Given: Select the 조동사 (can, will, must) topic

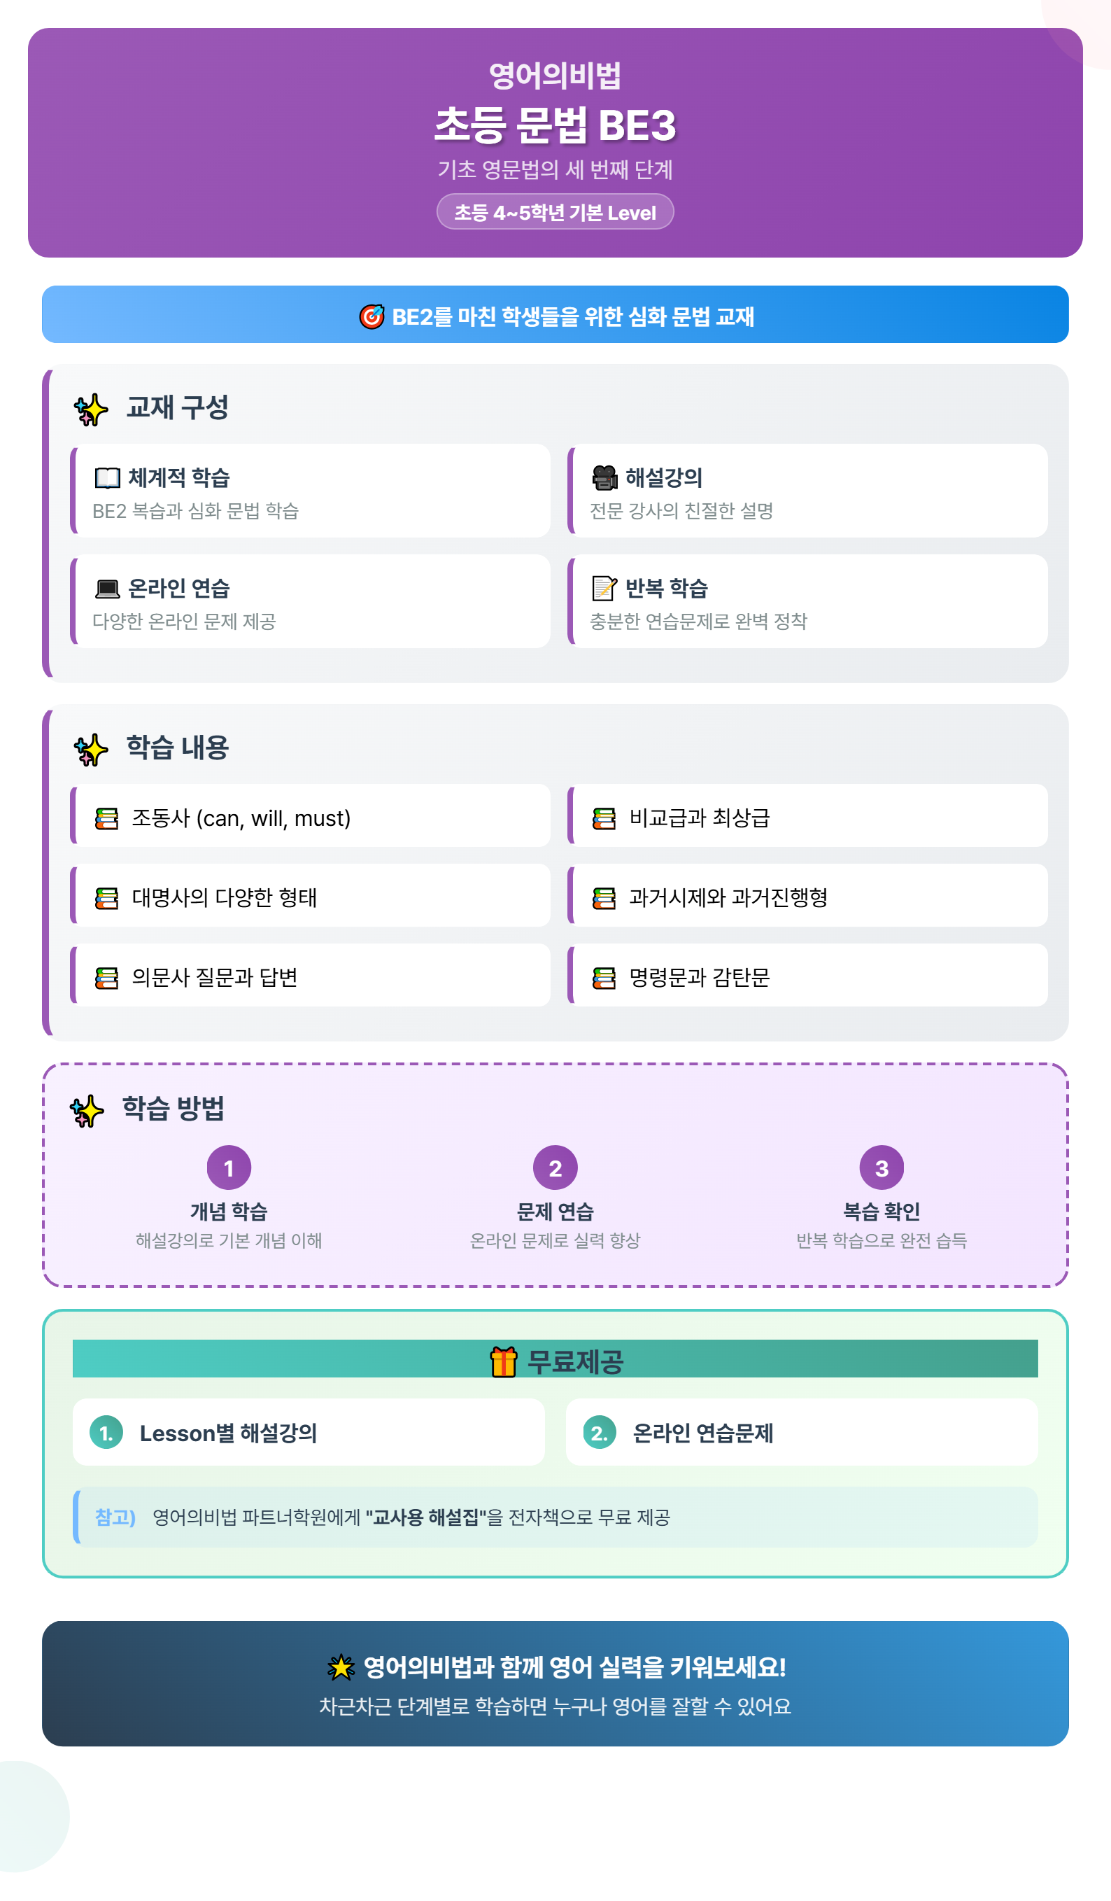Looking at the screenshot, I should [x=310, y=815].
